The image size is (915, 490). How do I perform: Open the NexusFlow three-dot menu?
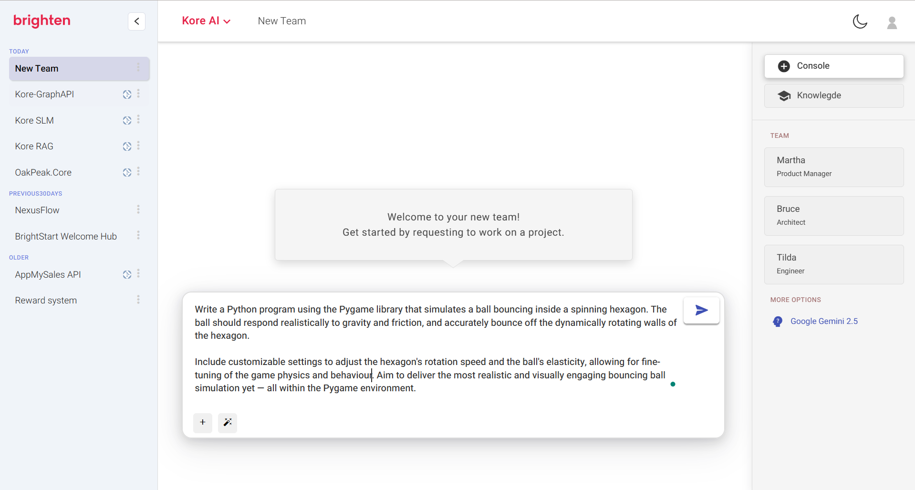point(138,209)
